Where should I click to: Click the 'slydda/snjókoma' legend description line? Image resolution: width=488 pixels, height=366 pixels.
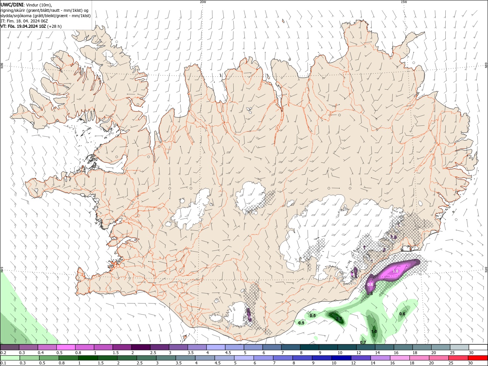45,16
